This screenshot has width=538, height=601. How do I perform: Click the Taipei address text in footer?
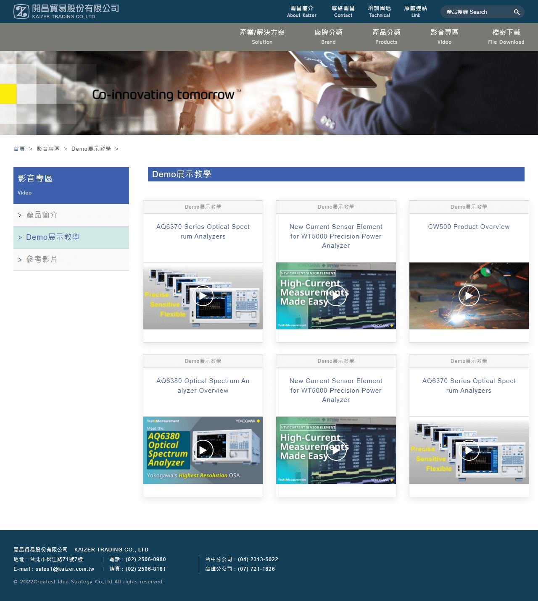48,559
